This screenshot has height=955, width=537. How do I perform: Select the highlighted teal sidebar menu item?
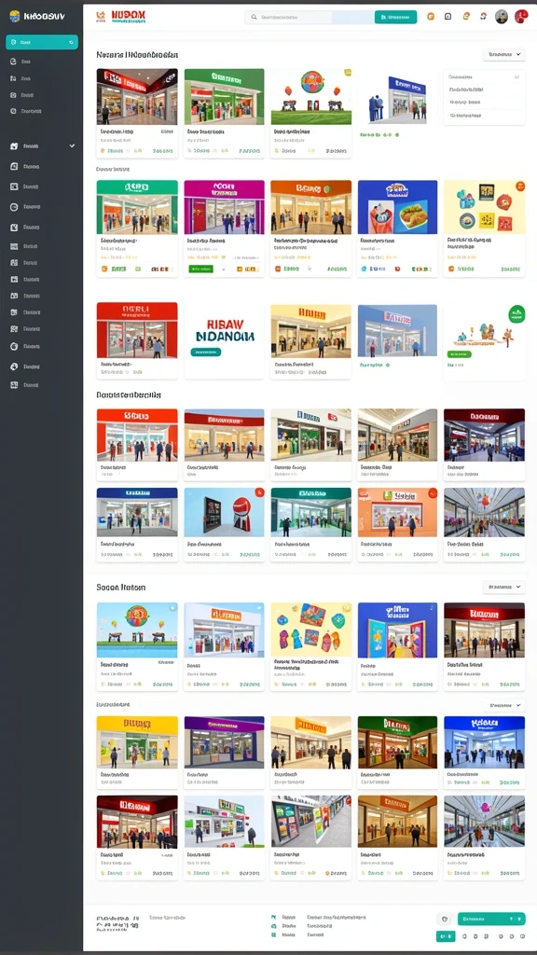[x=42, y=42]
